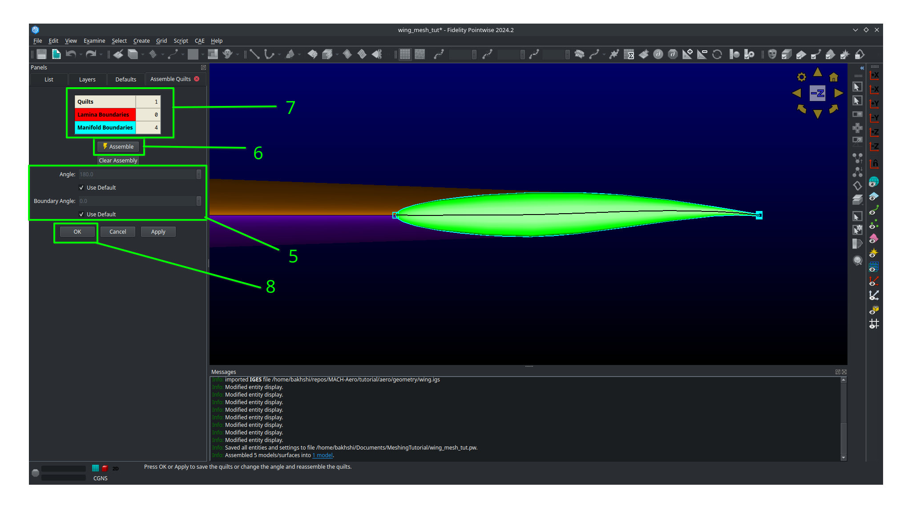
Task: Click the +X axis view icon
Action: click(874, 75)
